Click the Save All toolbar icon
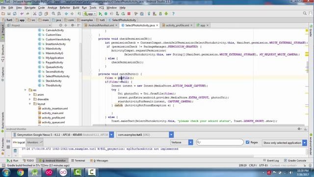This screenshot has width=314, height=177. [x=9, y=14]
